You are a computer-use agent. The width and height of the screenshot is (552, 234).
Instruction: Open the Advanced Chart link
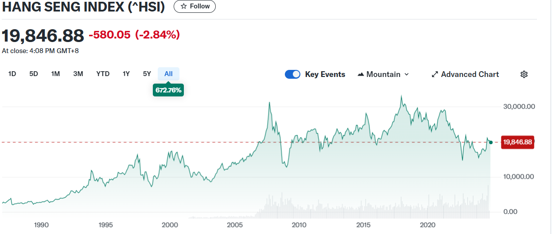tap(465, 74)
